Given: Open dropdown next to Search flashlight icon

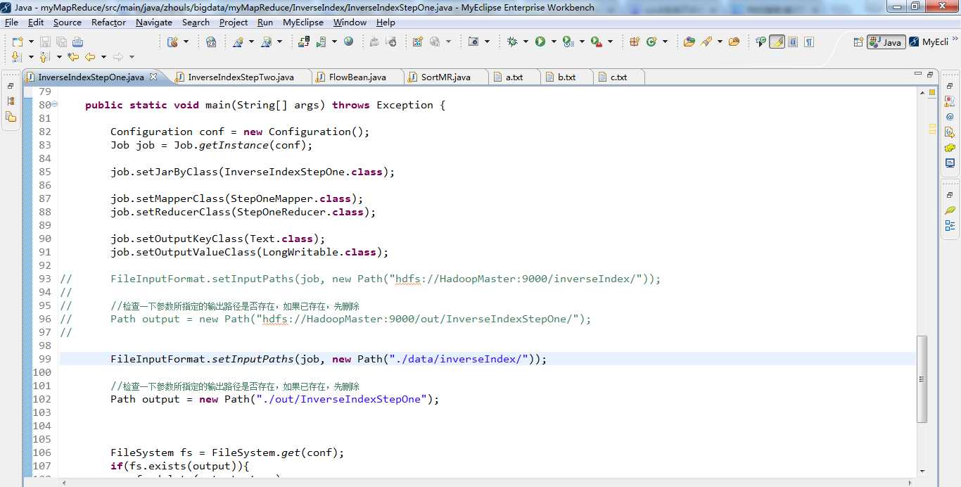Looking at the screenshot, I should (720, 42).
